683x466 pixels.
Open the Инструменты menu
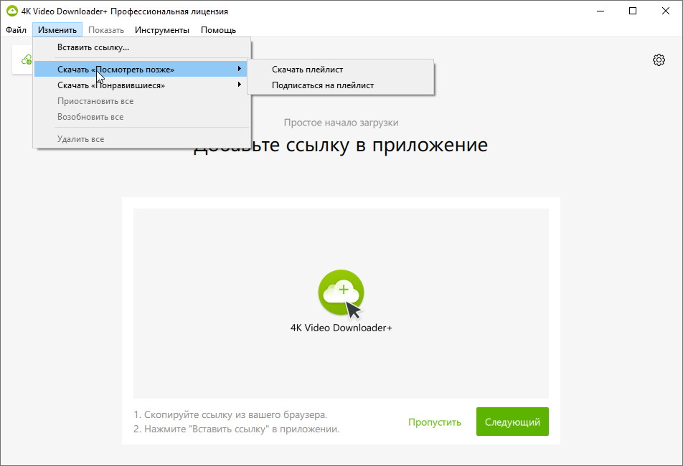tap(161, 30)
